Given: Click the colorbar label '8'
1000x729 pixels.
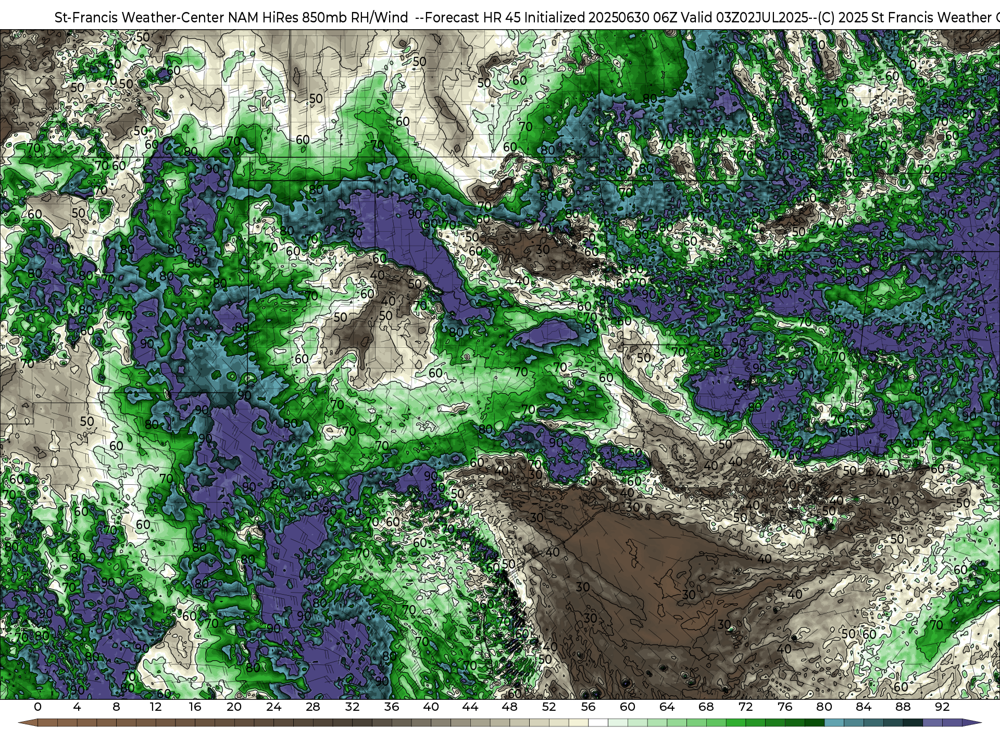Looking at the screenshot, I should (116, 707).
